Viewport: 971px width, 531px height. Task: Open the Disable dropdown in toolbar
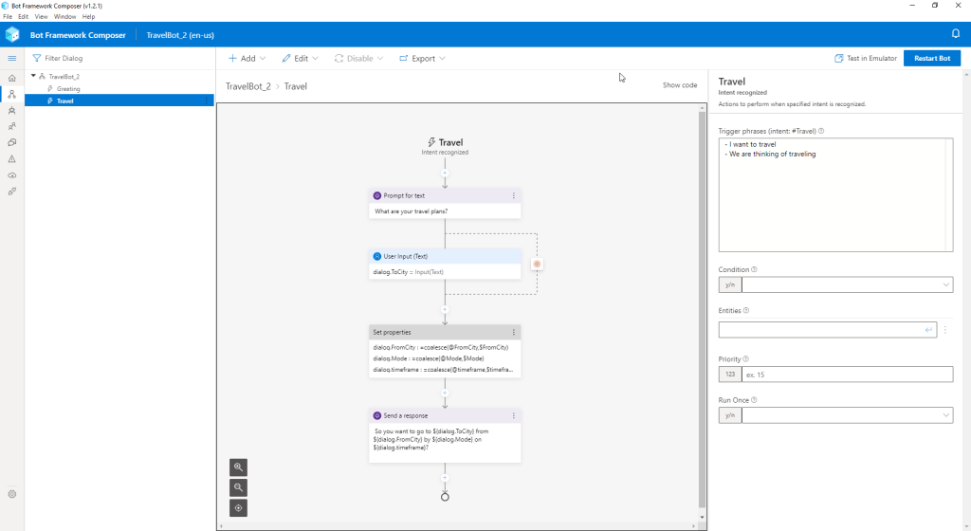[358, 58]
